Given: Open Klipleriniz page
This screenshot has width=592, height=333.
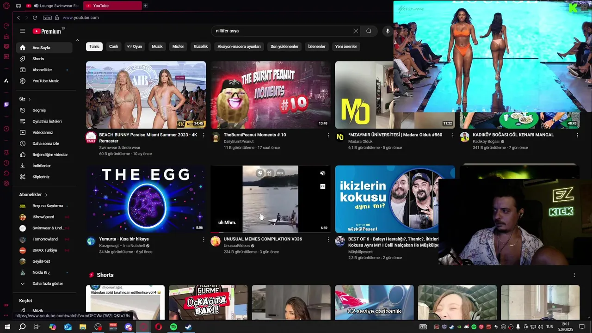Looking at the screenshot, I should point(44,177).
